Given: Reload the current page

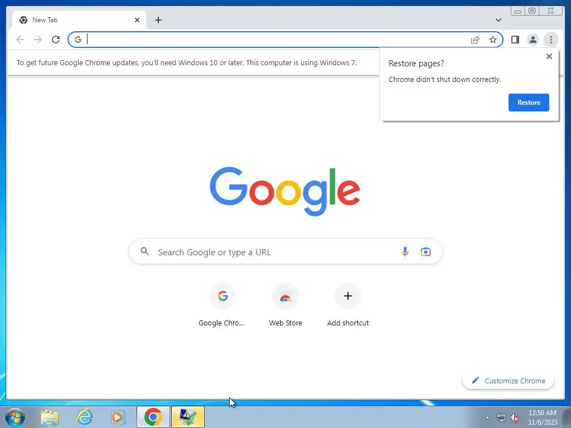Looking at the screenshot, I should [x=56, y=40].
